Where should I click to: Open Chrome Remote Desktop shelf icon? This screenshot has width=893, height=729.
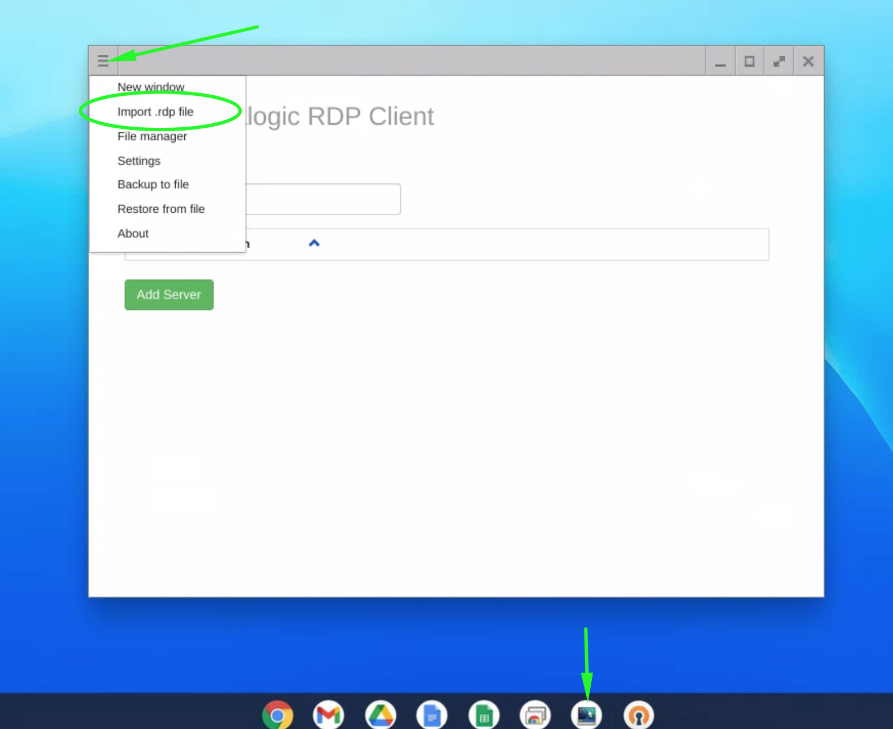(535, 715)
